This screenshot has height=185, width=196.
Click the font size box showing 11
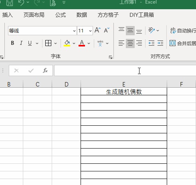[x=83, y=31]
